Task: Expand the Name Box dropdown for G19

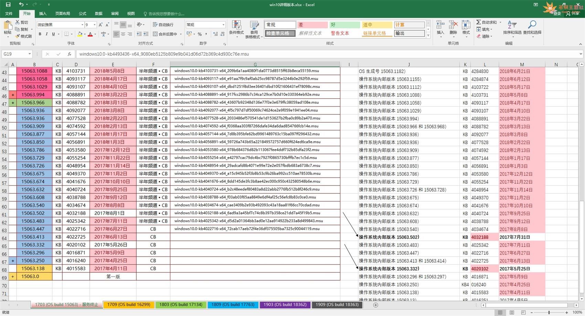Action: pyautogui.click(x=30, y=54)
